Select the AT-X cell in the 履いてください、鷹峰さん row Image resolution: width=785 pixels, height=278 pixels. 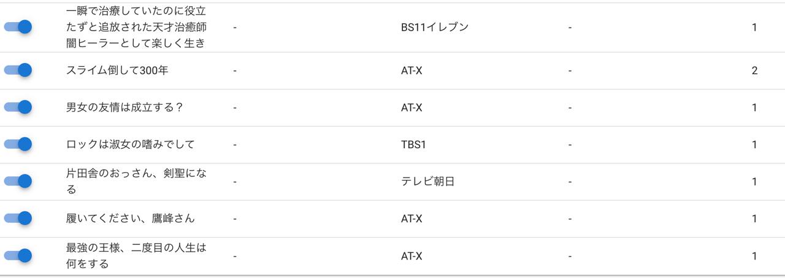pyautogui.click(x=412, y=219)
